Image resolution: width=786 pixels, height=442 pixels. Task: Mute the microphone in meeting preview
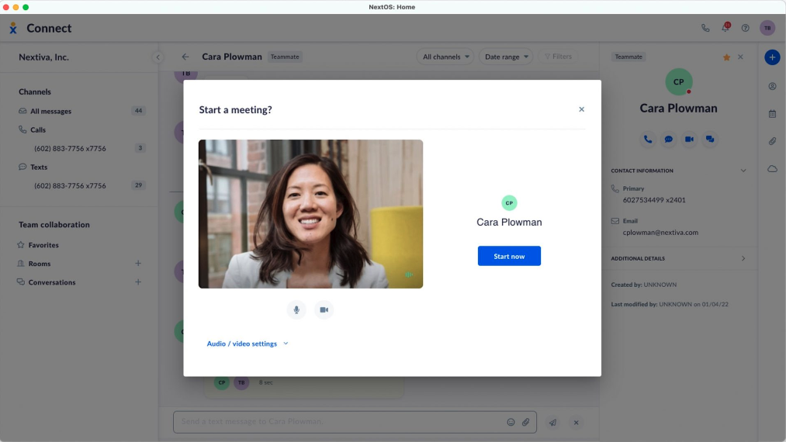[x=296, y=309]
